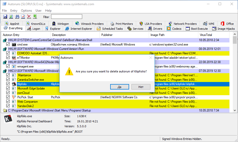Click the Klipfolio K icon in row
Viewport: 238px width, 142px height.
pyautogui.click(x=14, y=84)
